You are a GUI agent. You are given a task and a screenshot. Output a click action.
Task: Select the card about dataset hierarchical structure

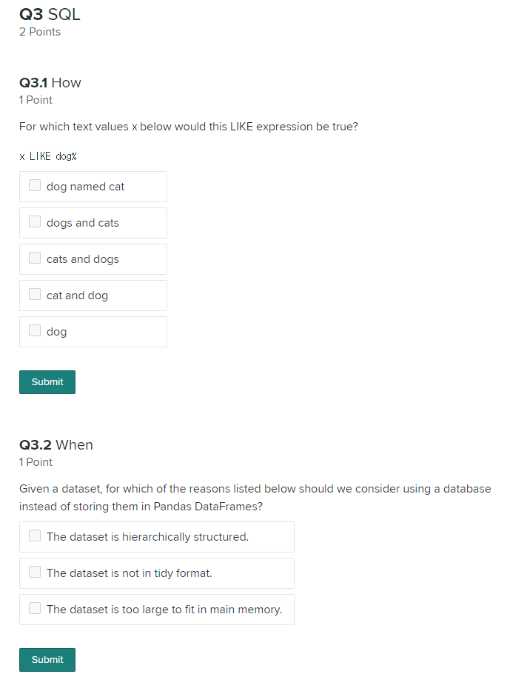click(x=156, y=535)
